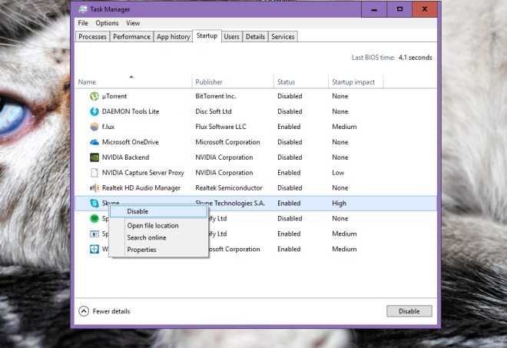Switch to the Performance tab
This screenshot has height=348, width=507.
[x=131, y=37]
